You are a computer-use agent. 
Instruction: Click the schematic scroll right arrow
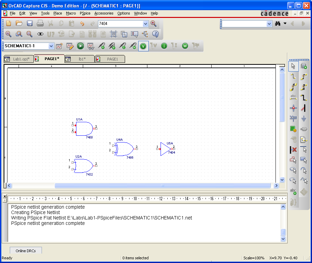276,185
